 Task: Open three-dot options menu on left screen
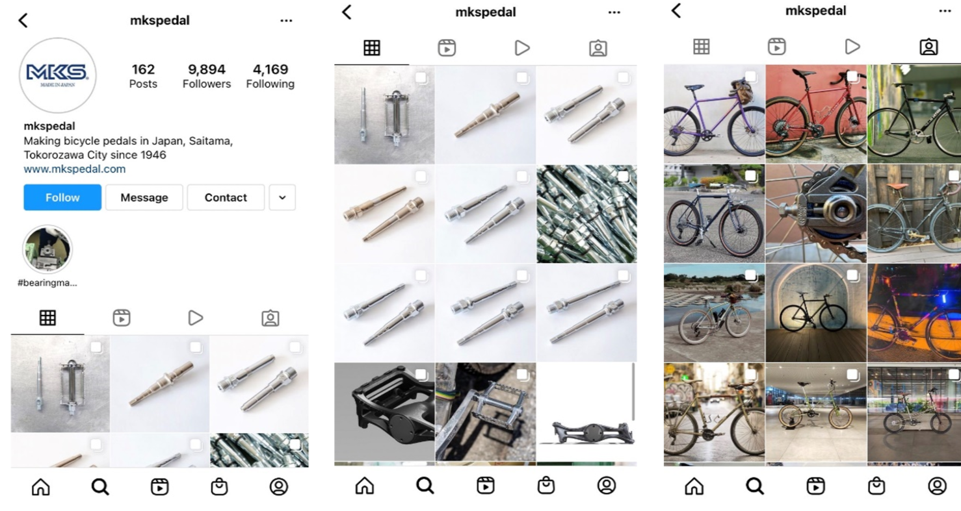coord(286,21)
